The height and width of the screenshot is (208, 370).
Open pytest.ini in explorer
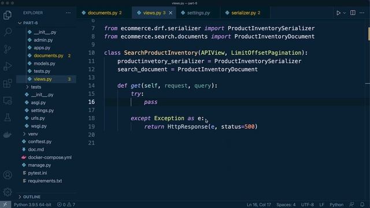point(37,173)
